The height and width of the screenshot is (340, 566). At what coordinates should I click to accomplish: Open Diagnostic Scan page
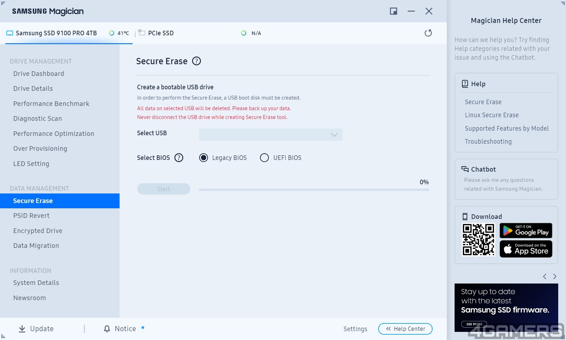click(x=37, y=118)
